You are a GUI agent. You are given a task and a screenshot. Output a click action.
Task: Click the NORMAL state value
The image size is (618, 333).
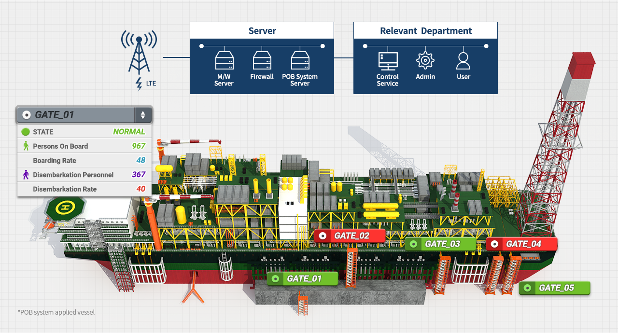coord(129,132)
